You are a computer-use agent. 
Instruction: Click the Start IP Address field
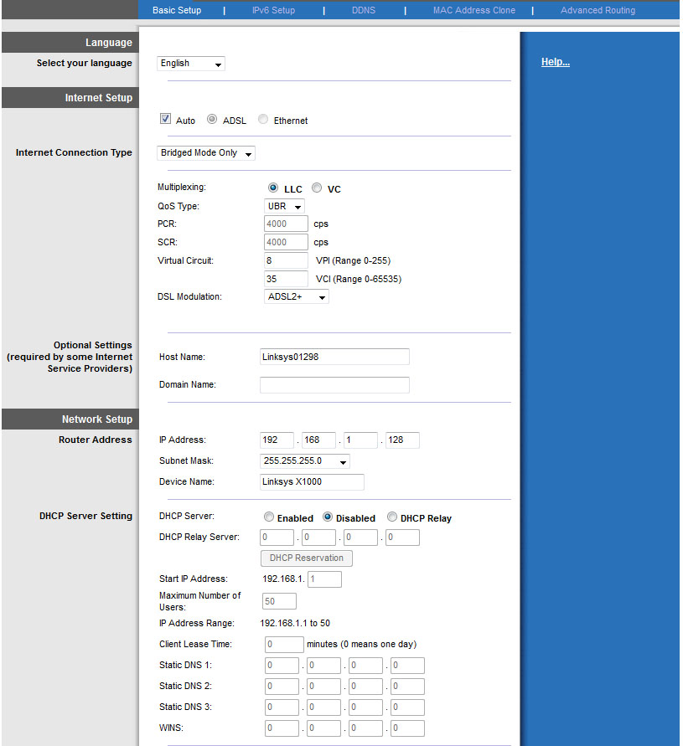click(x=324, y=579)
